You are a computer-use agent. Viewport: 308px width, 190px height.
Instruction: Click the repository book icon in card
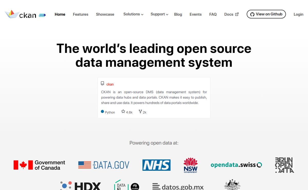pos(102,84)
